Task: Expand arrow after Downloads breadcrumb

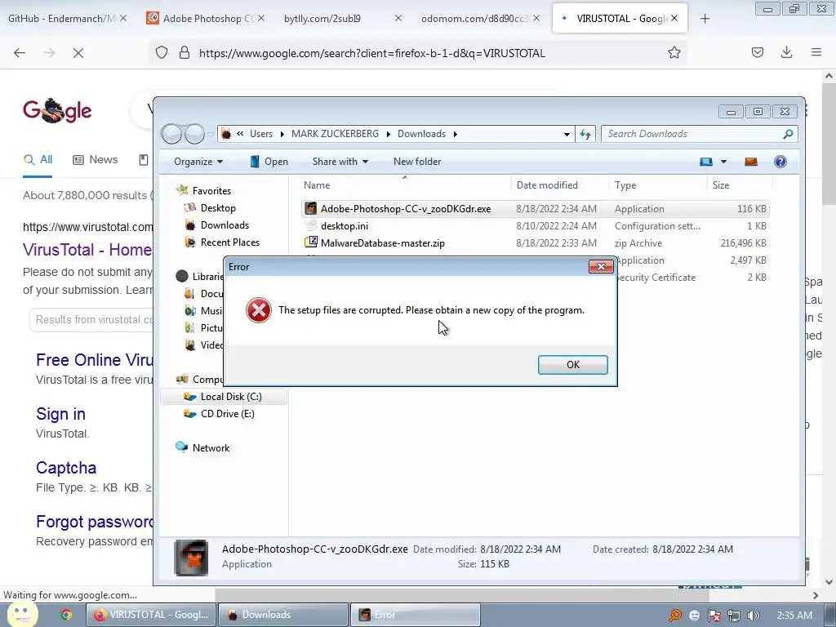Action: pyautogui.click(x=455, y=134)
